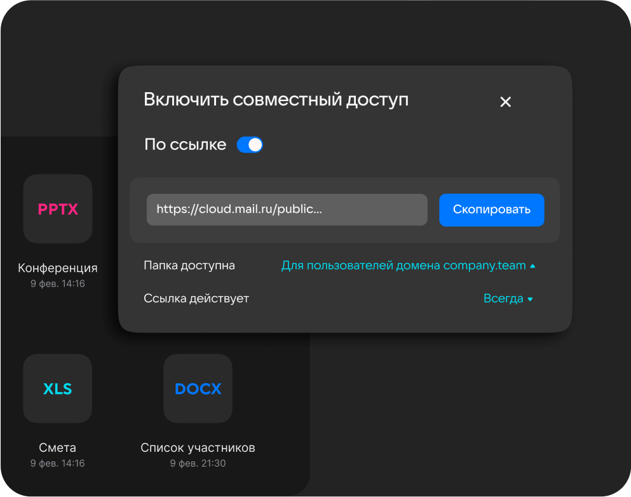Click Скопировать to copy the link
This screenshot has width=631, height=497.
(491, 210)
